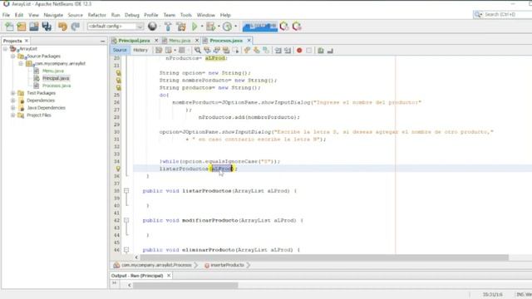
Task: Click the Find Next Occurrence icon
Action: click(x=216, y=51)
